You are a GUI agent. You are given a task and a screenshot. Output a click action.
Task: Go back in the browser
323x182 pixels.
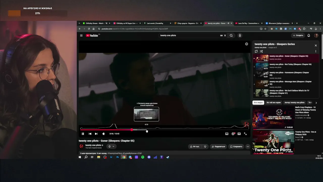pyautogui.click(x=80, y=29)
